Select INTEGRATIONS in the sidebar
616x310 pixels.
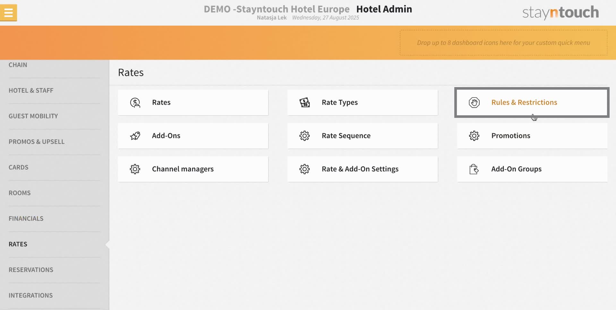(x=55, y=296)
